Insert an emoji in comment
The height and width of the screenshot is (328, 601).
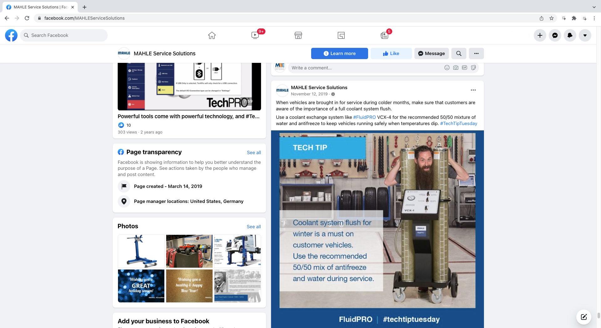447,68
